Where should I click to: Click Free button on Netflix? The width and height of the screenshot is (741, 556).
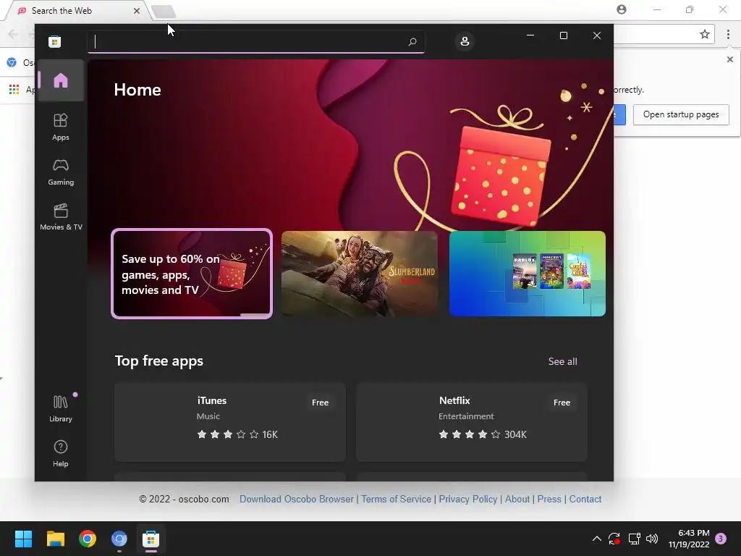[x=562, y=403]
